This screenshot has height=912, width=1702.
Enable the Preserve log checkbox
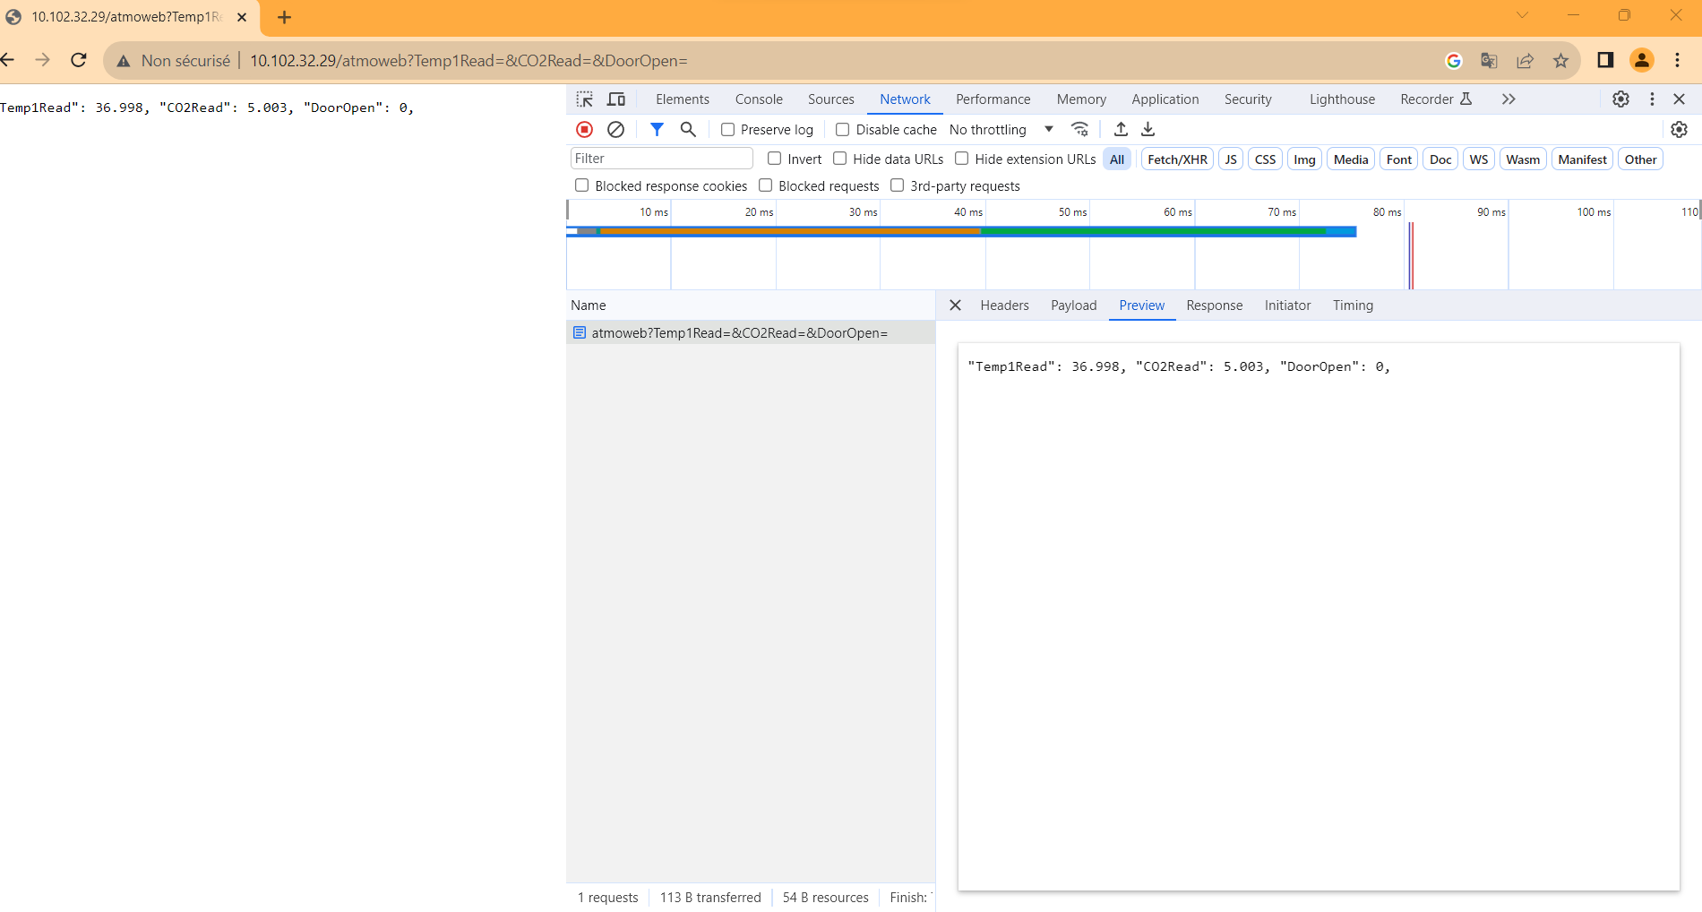click(728, 130)
